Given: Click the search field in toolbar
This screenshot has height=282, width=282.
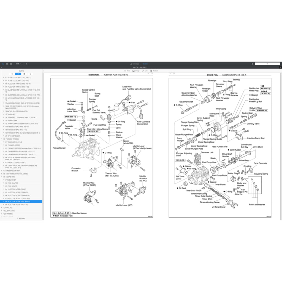Looking at the screenshot, I should pos(267,64).
